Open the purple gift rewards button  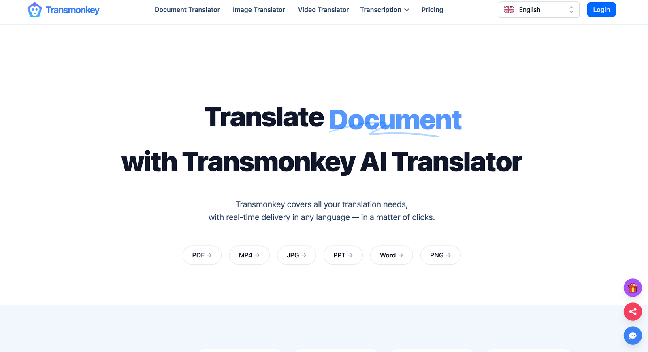pyautogui.click(x=633, y=288)
